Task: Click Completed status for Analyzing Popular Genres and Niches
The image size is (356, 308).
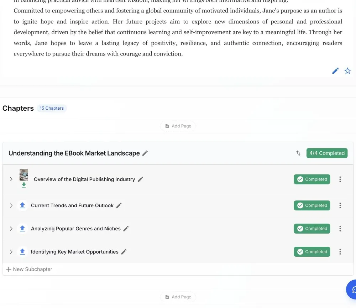Action: click(312, 229)
